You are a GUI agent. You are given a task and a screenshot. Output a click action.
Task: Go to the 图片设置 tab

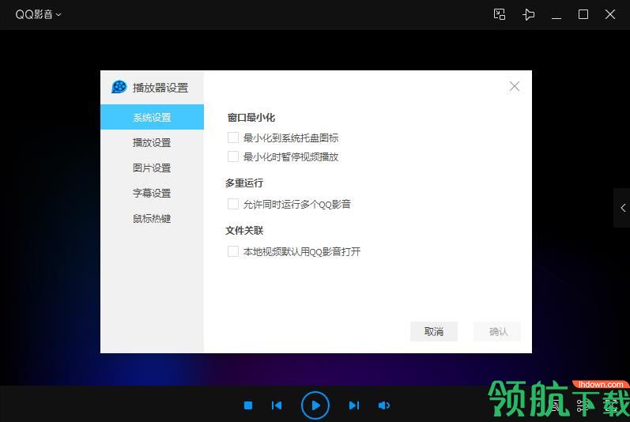(152, 168)
